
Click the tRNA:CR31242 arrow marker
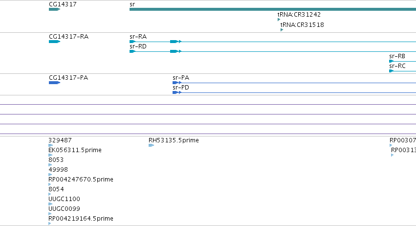tap(279, 20)
